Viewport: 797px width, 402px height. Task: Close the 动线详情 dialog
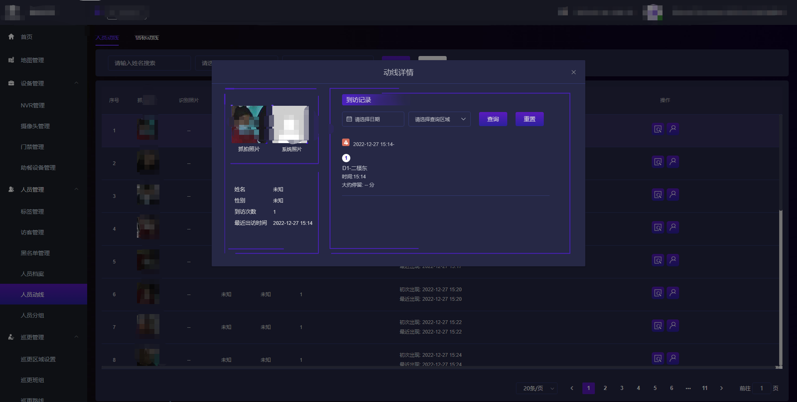pyautogui.click(x=573, y=72)
